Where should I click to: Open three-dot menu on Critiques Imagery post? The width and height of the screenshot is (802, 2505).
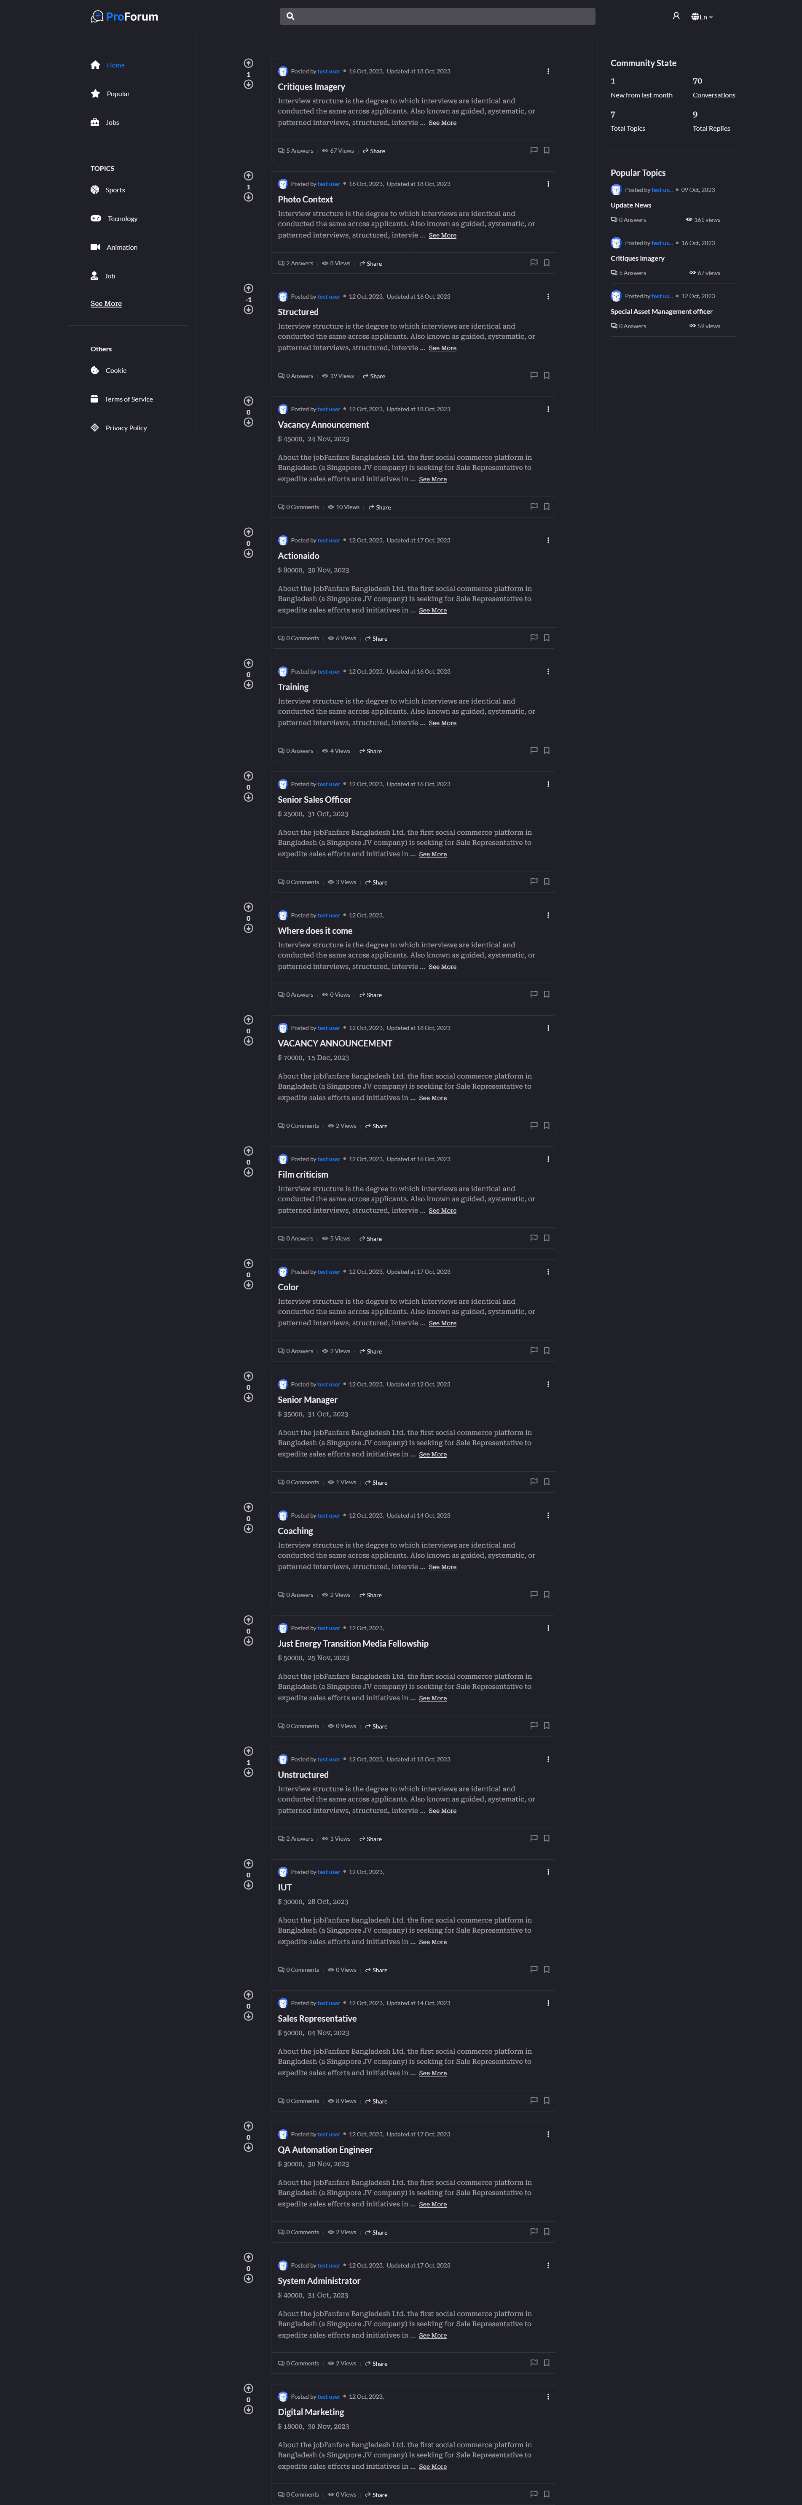tap(548, 71)
